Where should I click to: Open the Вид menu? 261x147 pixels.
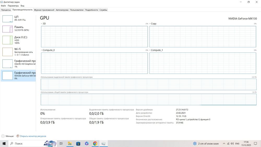point(22,6)
